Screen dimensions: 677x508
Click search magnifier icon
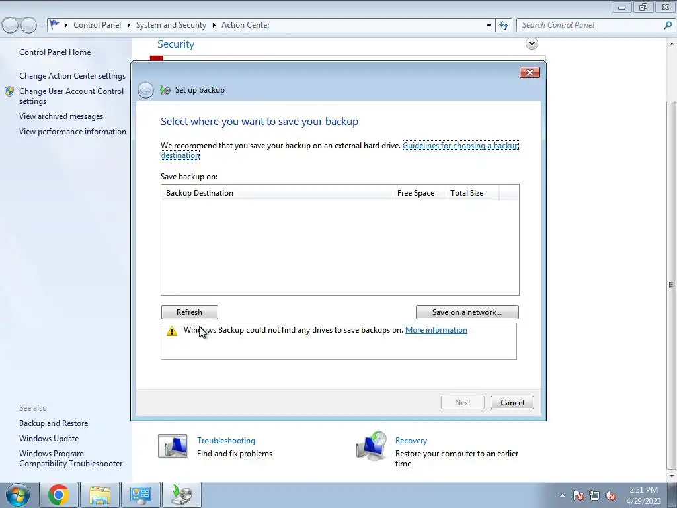tap(668, 25)
